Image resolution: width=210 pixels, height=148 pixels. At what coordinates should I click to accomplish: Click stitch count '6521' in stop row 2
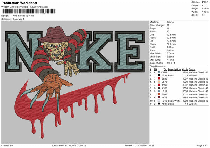(x=164, y=75)
